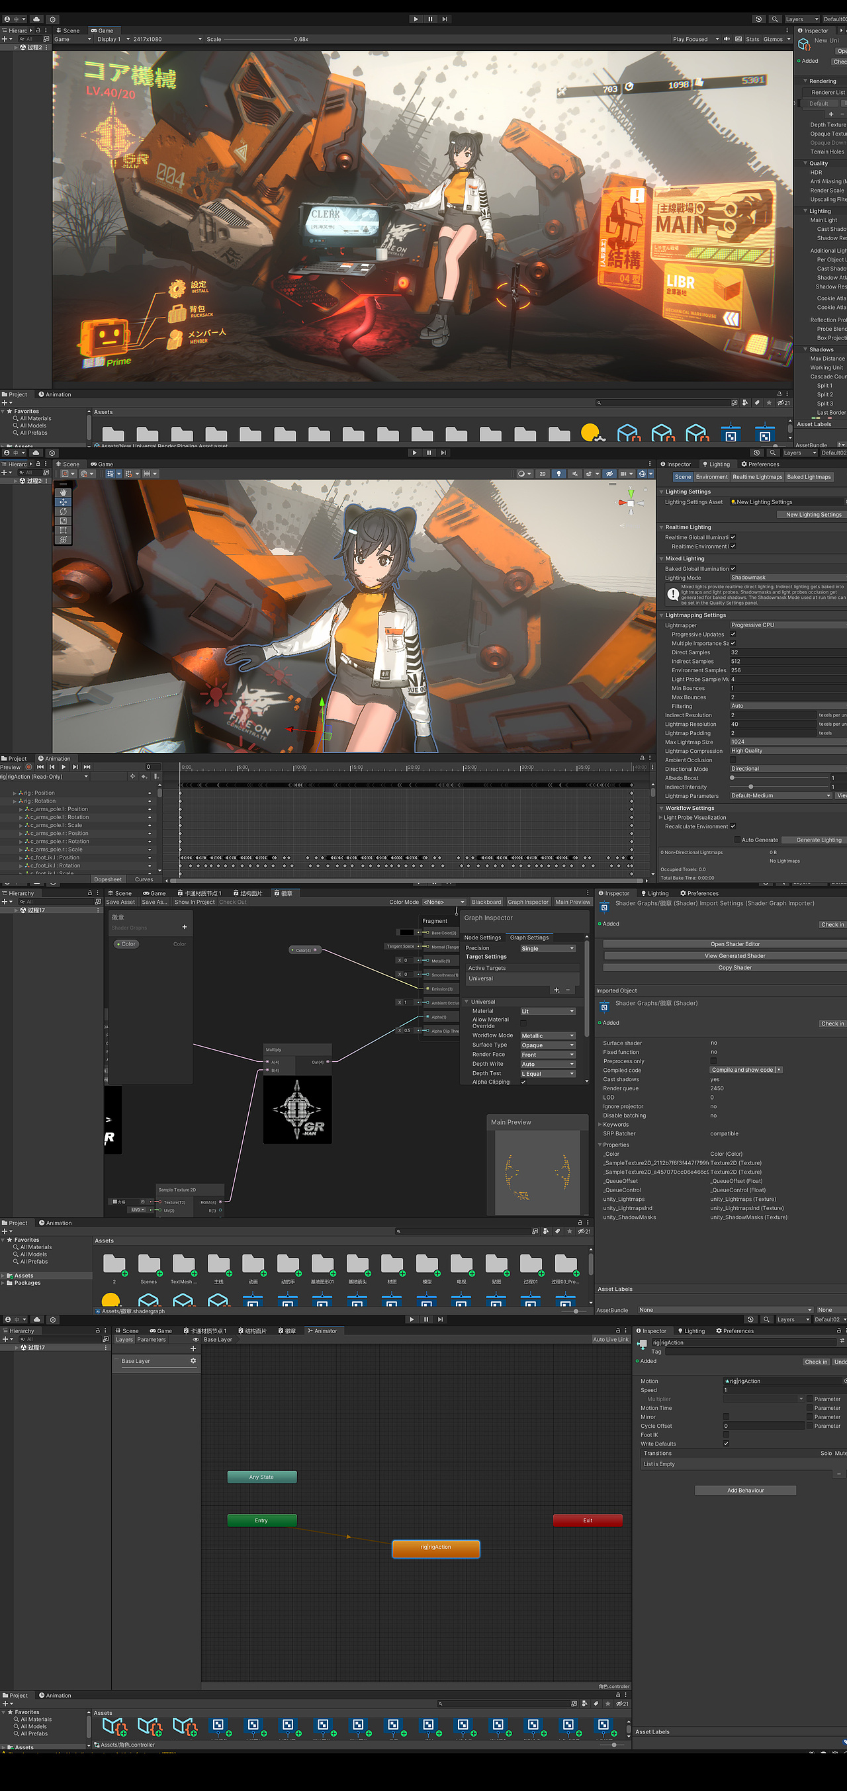The image size is (847, 1791).
Task: Expand the Keywords section in the Inspector
Action: (x=600, y=1124)
